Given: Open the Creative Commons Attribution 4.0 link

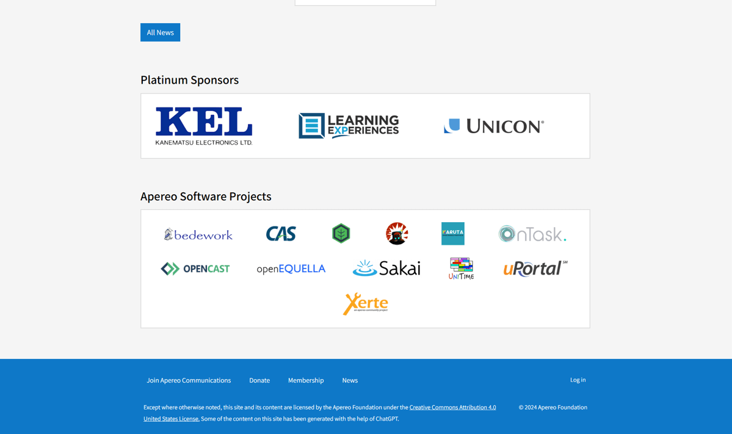Looking at the screenshot, I should click(x=452, y=407).
